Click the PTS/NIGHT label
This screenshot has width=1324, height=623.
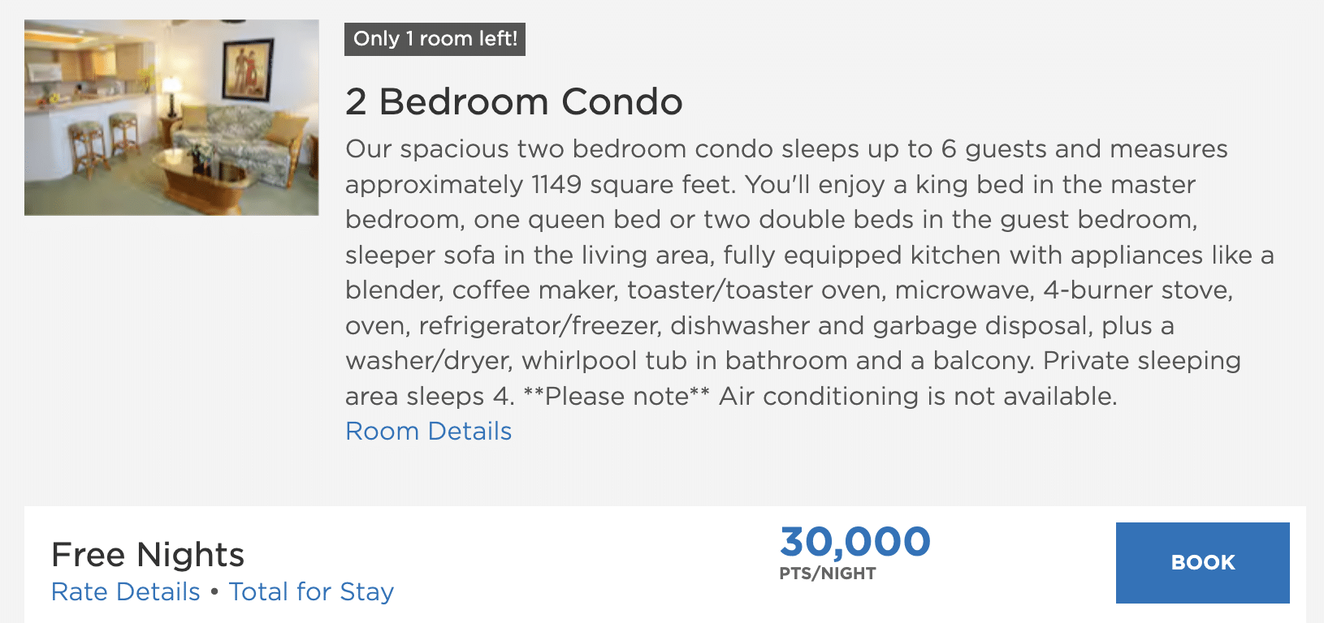pyautogui.click(x=827, y=574)
